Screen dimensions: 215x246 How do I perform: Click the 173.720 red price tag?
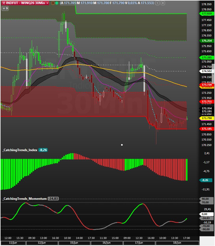pos(207,85)
